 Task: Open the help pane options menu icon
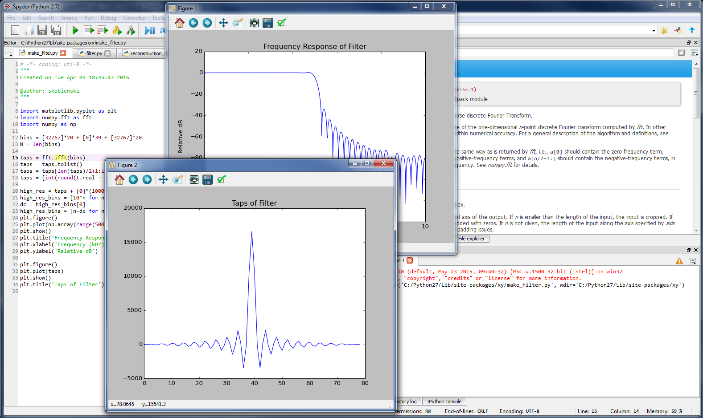(x=695, y=53)
